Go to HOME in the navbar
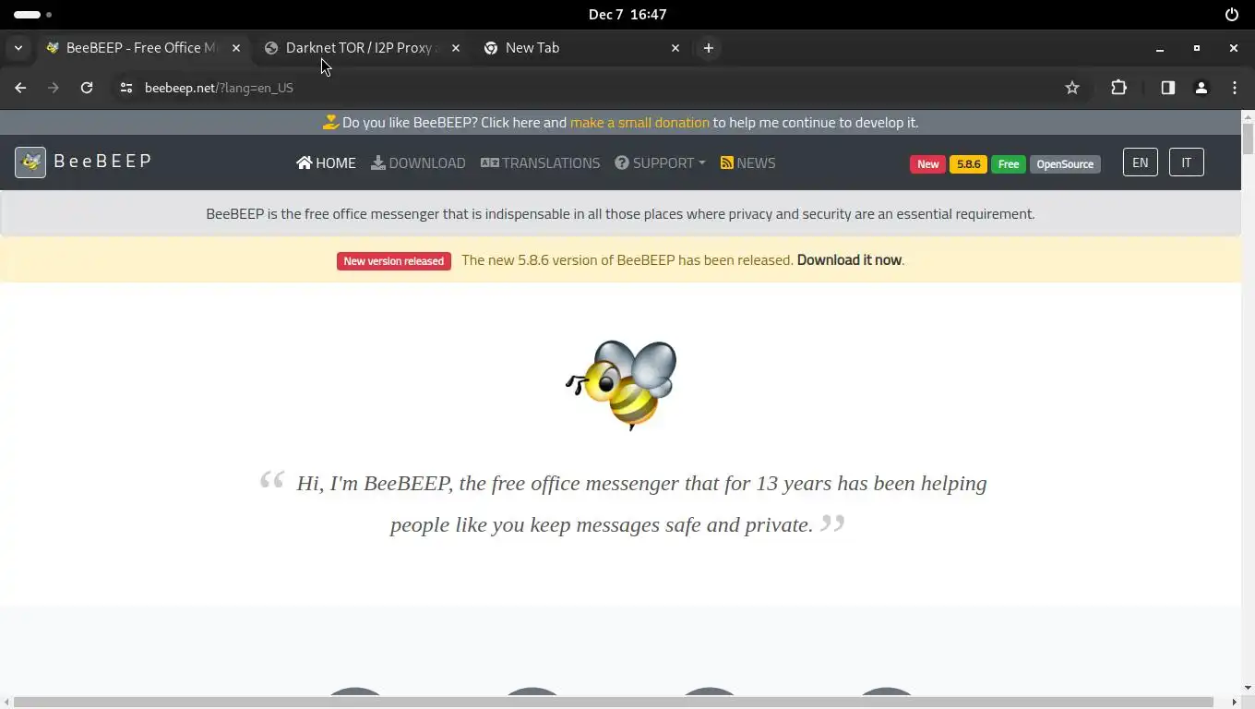 [326, 162]
